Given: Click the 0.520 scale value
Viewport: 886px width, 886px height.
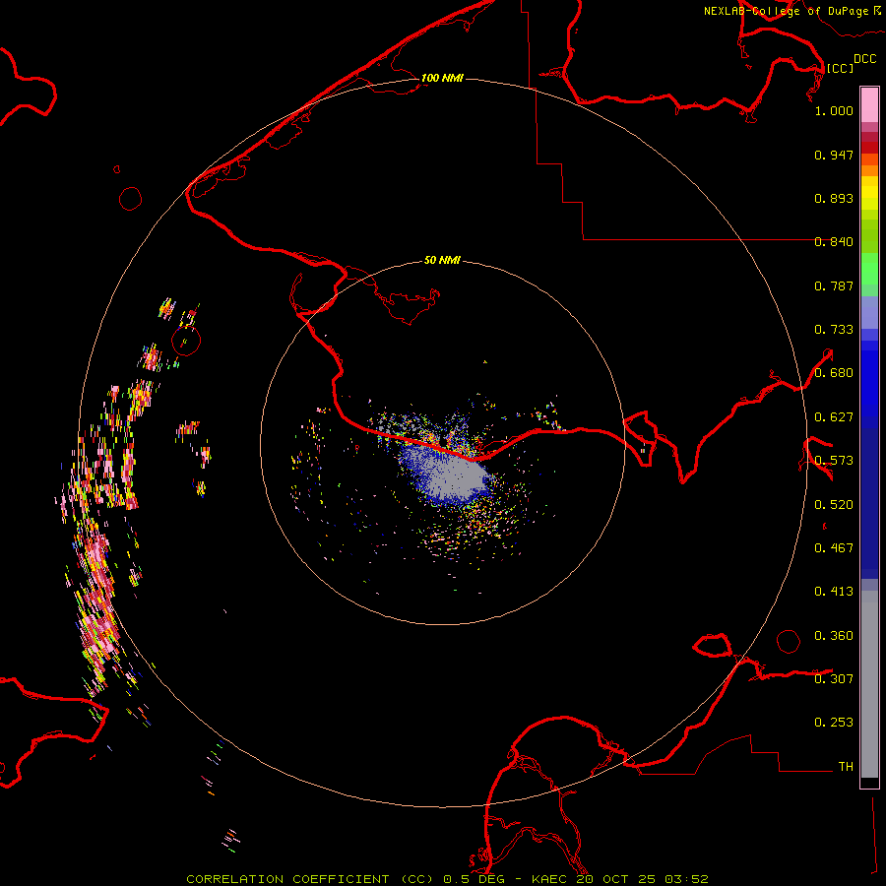Looking at the screenshot, I should coord(834,505).
